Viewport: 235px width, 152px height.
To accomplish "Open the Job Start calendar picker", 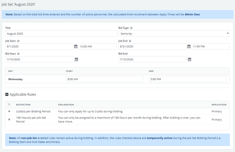I will pos(76,46).
